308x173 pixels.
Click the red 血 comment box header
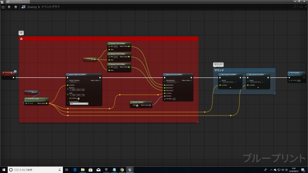[x=109, y=39]
